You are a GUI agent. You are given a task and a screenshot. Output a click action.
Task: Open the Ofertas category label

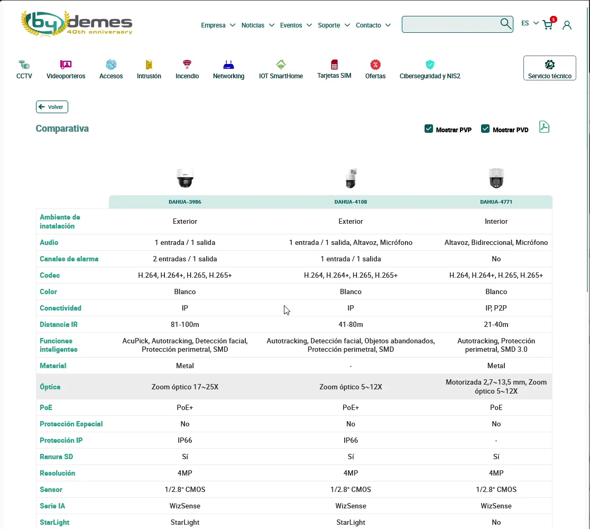(375, 76)
